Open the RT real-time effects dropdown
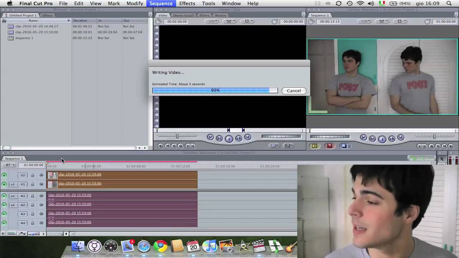Viewport: 459px width, 258px height. pyautogui.click(x=9, y=165)
